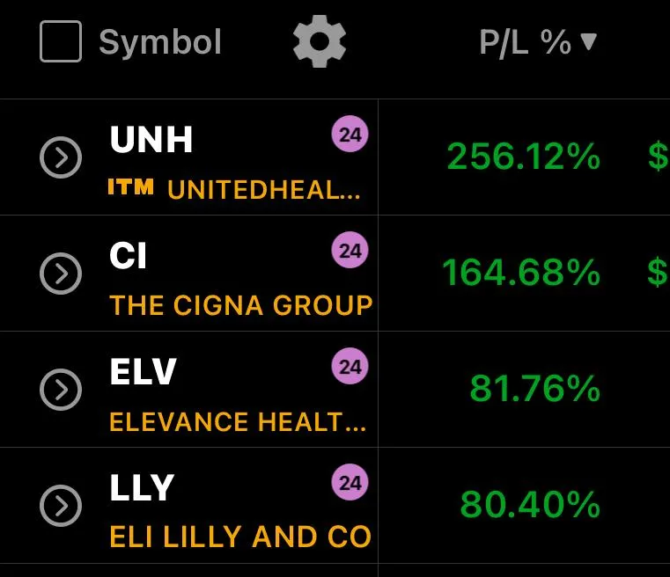This screenshot has width=670, height=577.
Task: Click the purple 24 badge on LLY
Action: tap(350, 482)
